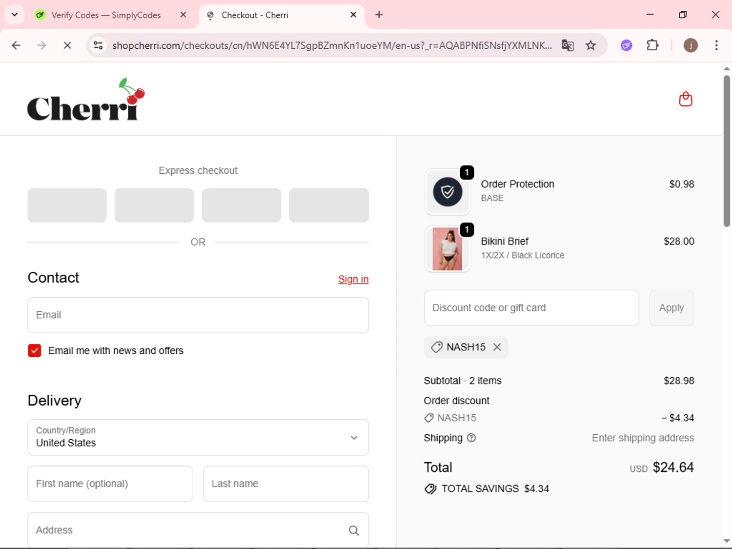
Task: Focus the First name (optional) field
Action: tap(110, 484)
